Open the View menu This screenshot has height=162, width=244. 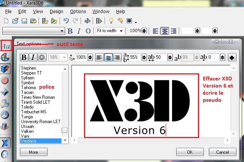coord(38,12)
